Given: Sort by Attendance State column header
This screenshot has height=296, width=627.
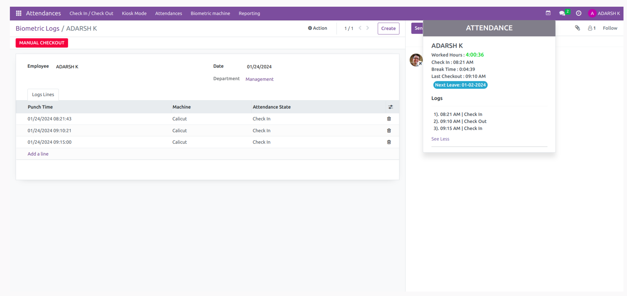Looking at the screenshot, I should pyautogui.click(x=272, y=107).
